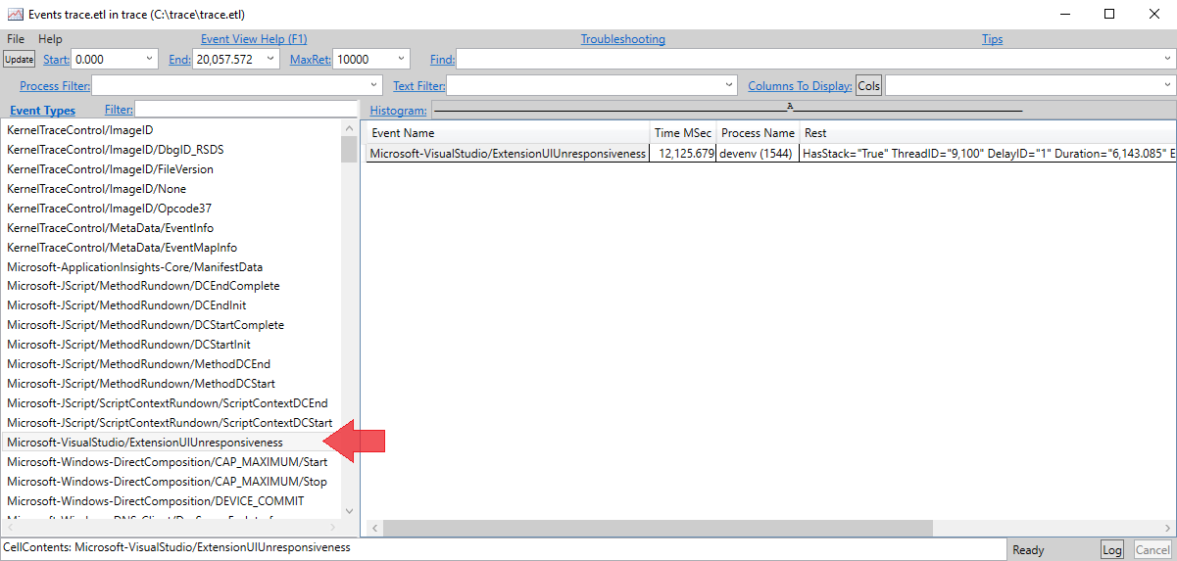Open the Troubleshooting link
The width and height of the screenshot is (1177, 561).
622,39
